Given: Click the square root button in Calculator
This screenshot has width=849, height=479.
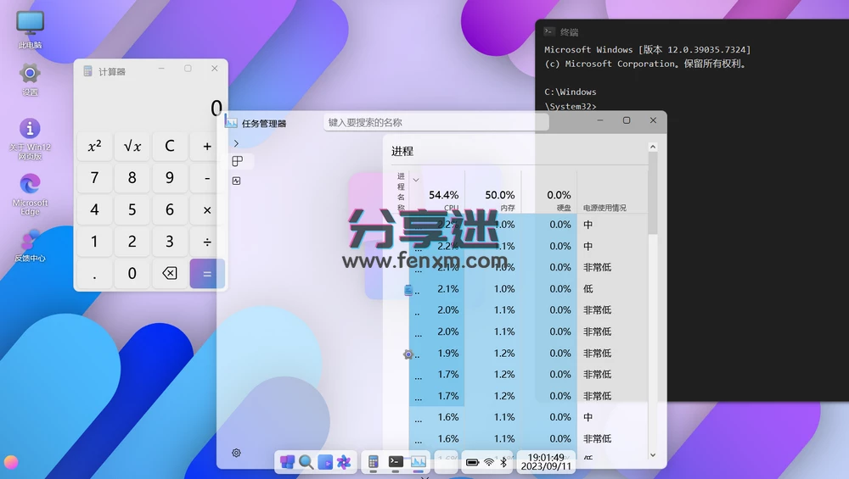Looking at the screenshot, I should point(132,146).
